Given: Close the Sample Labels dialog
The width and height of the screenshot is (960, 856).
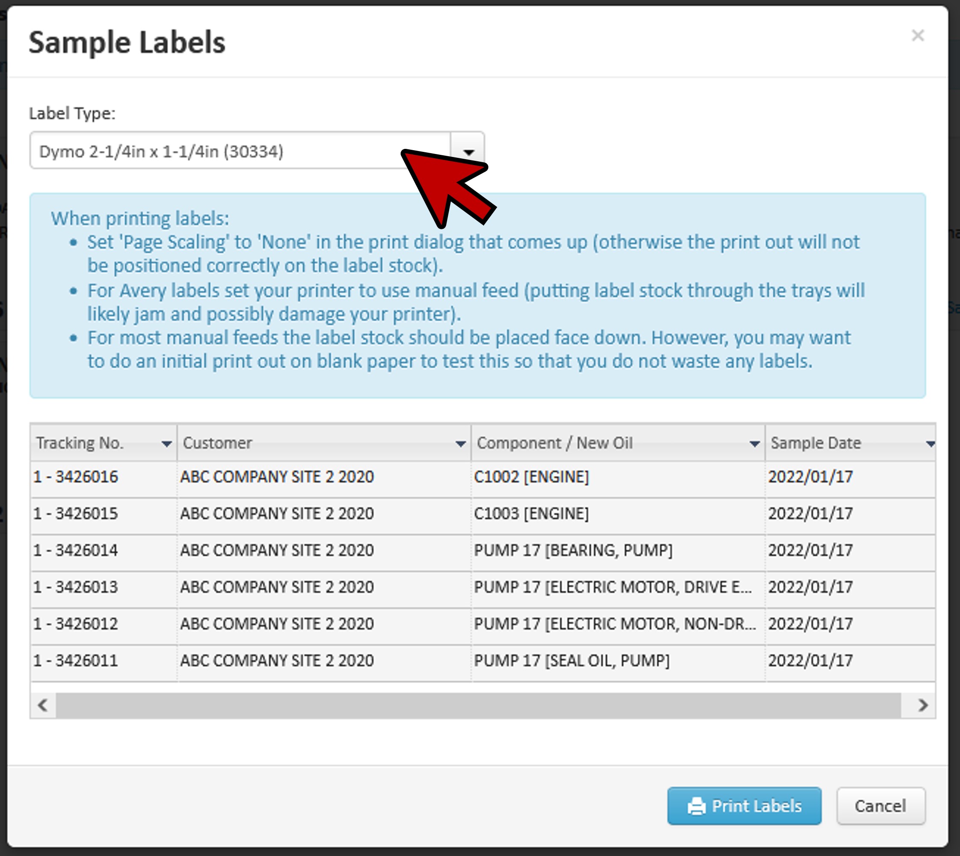Looking at the screenshot, I should [917, 36].
